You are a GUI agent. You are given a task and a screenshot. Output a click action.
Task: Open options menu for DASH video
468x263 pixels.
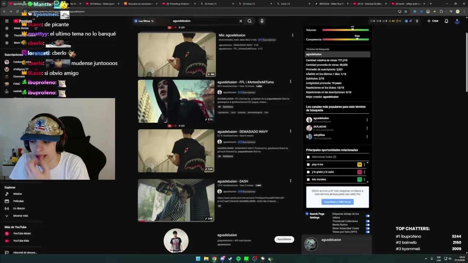290,181
